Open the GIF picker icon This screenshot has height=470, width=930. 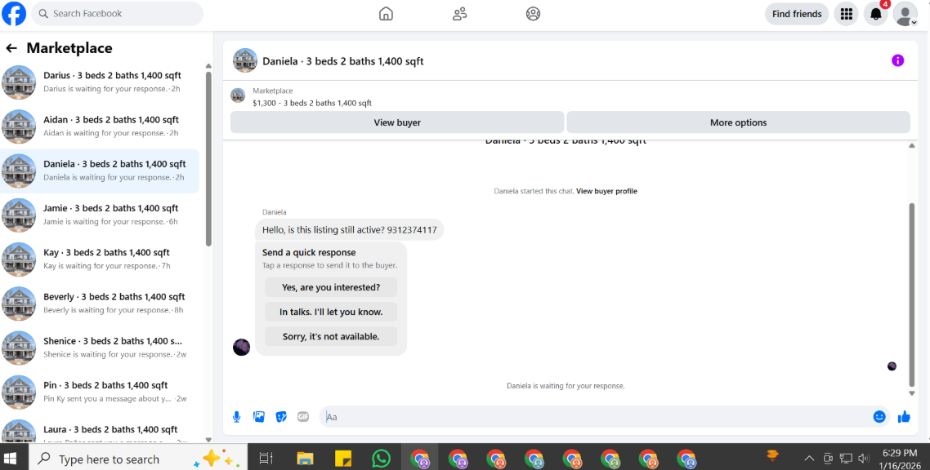(303, 417)
